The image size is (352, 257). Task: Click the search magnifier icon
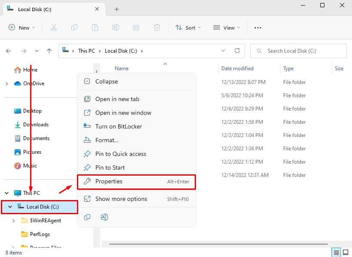pos(259,51)
